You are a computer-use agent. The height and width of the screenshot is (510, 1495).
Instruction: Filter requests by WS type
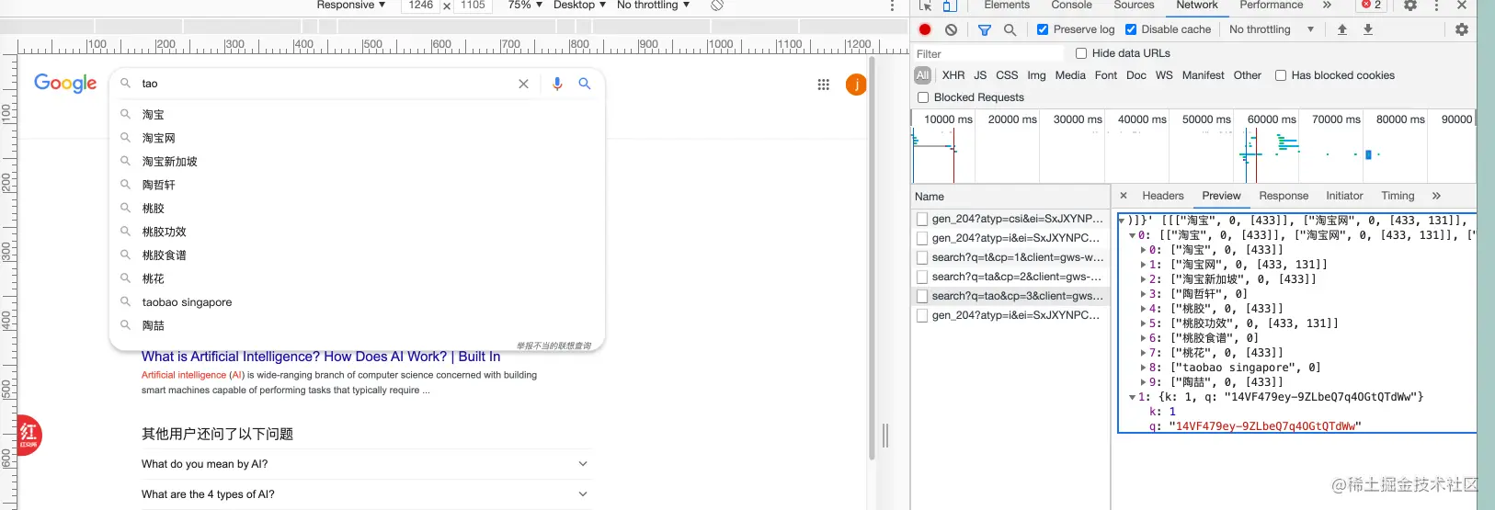1164,75
